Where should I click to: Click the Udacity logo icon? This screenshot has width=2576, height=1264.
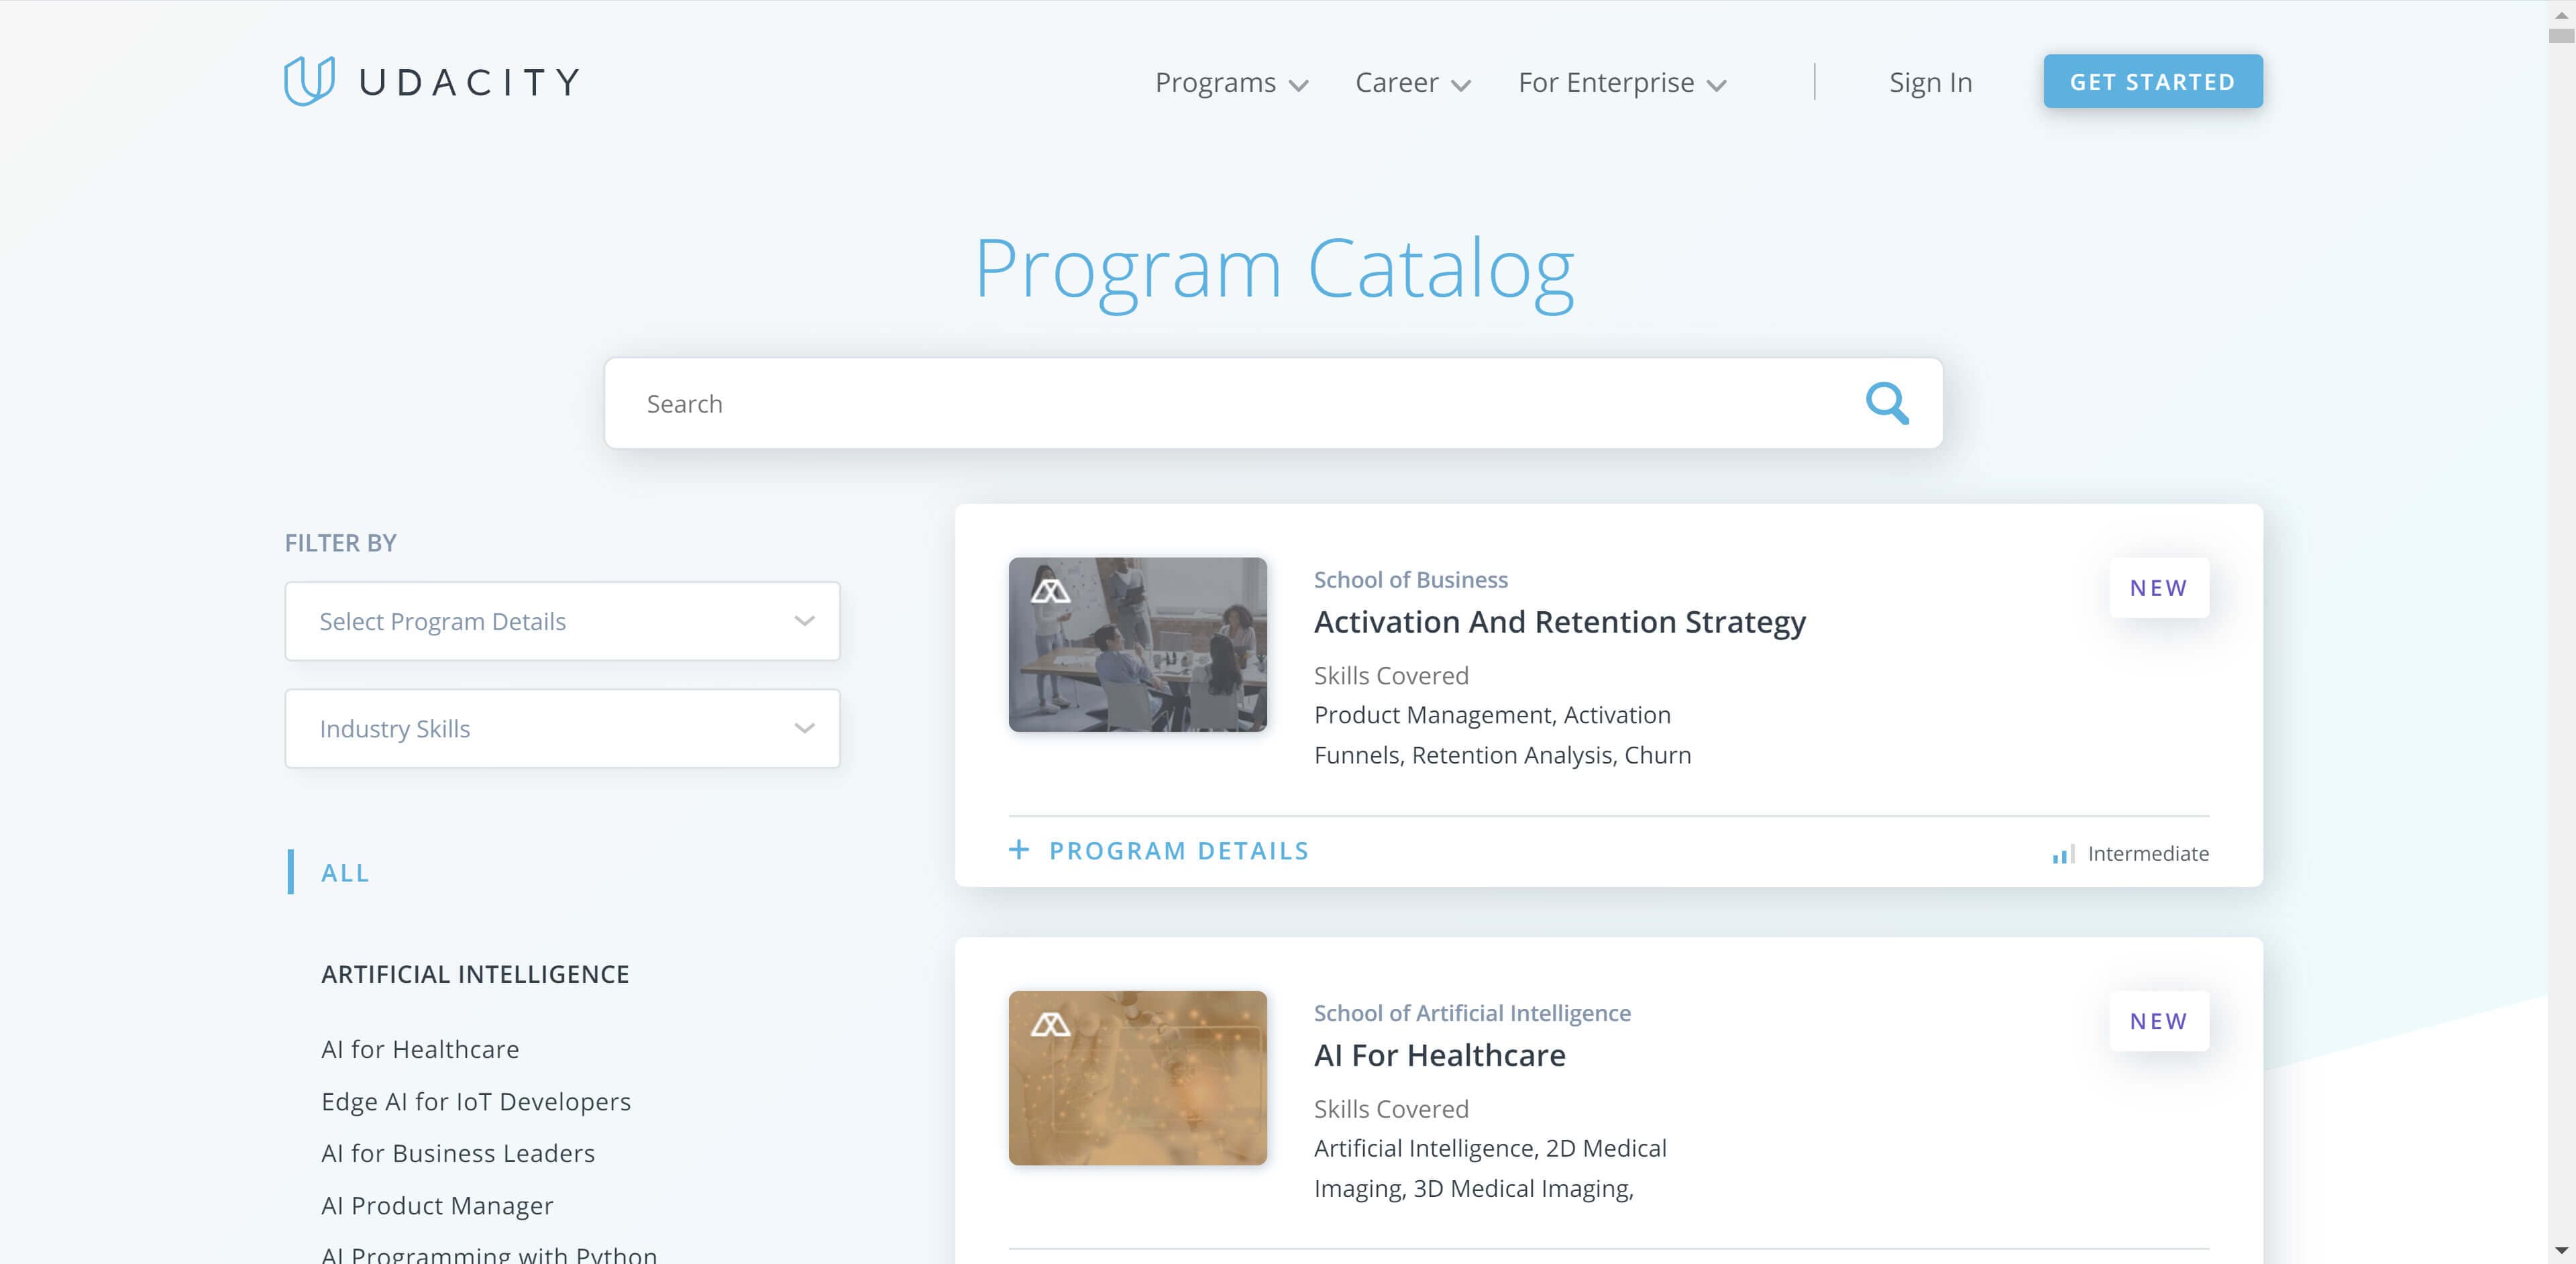(303, 81)
